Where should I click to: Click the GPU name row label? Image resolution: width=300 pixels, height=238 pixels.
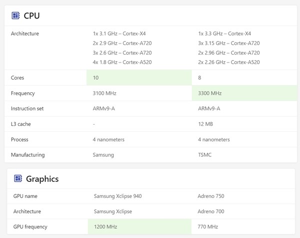point(25,196)
